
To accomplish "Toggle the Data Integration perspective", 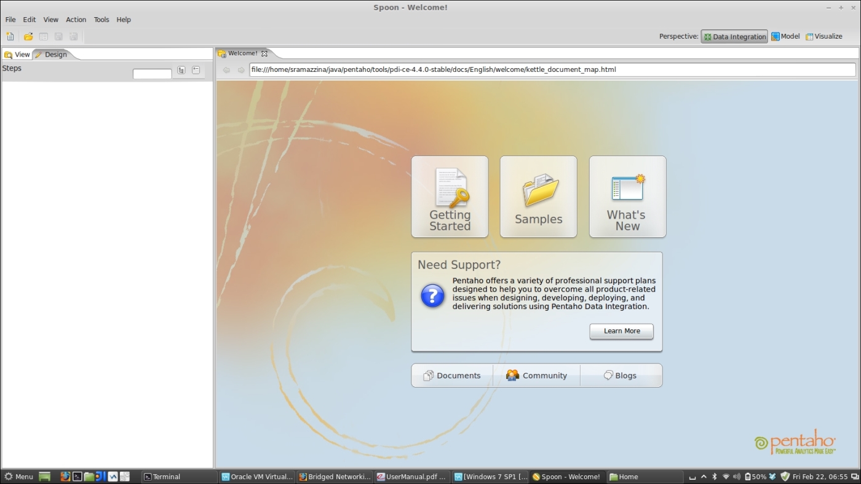I will coord(734,36).
